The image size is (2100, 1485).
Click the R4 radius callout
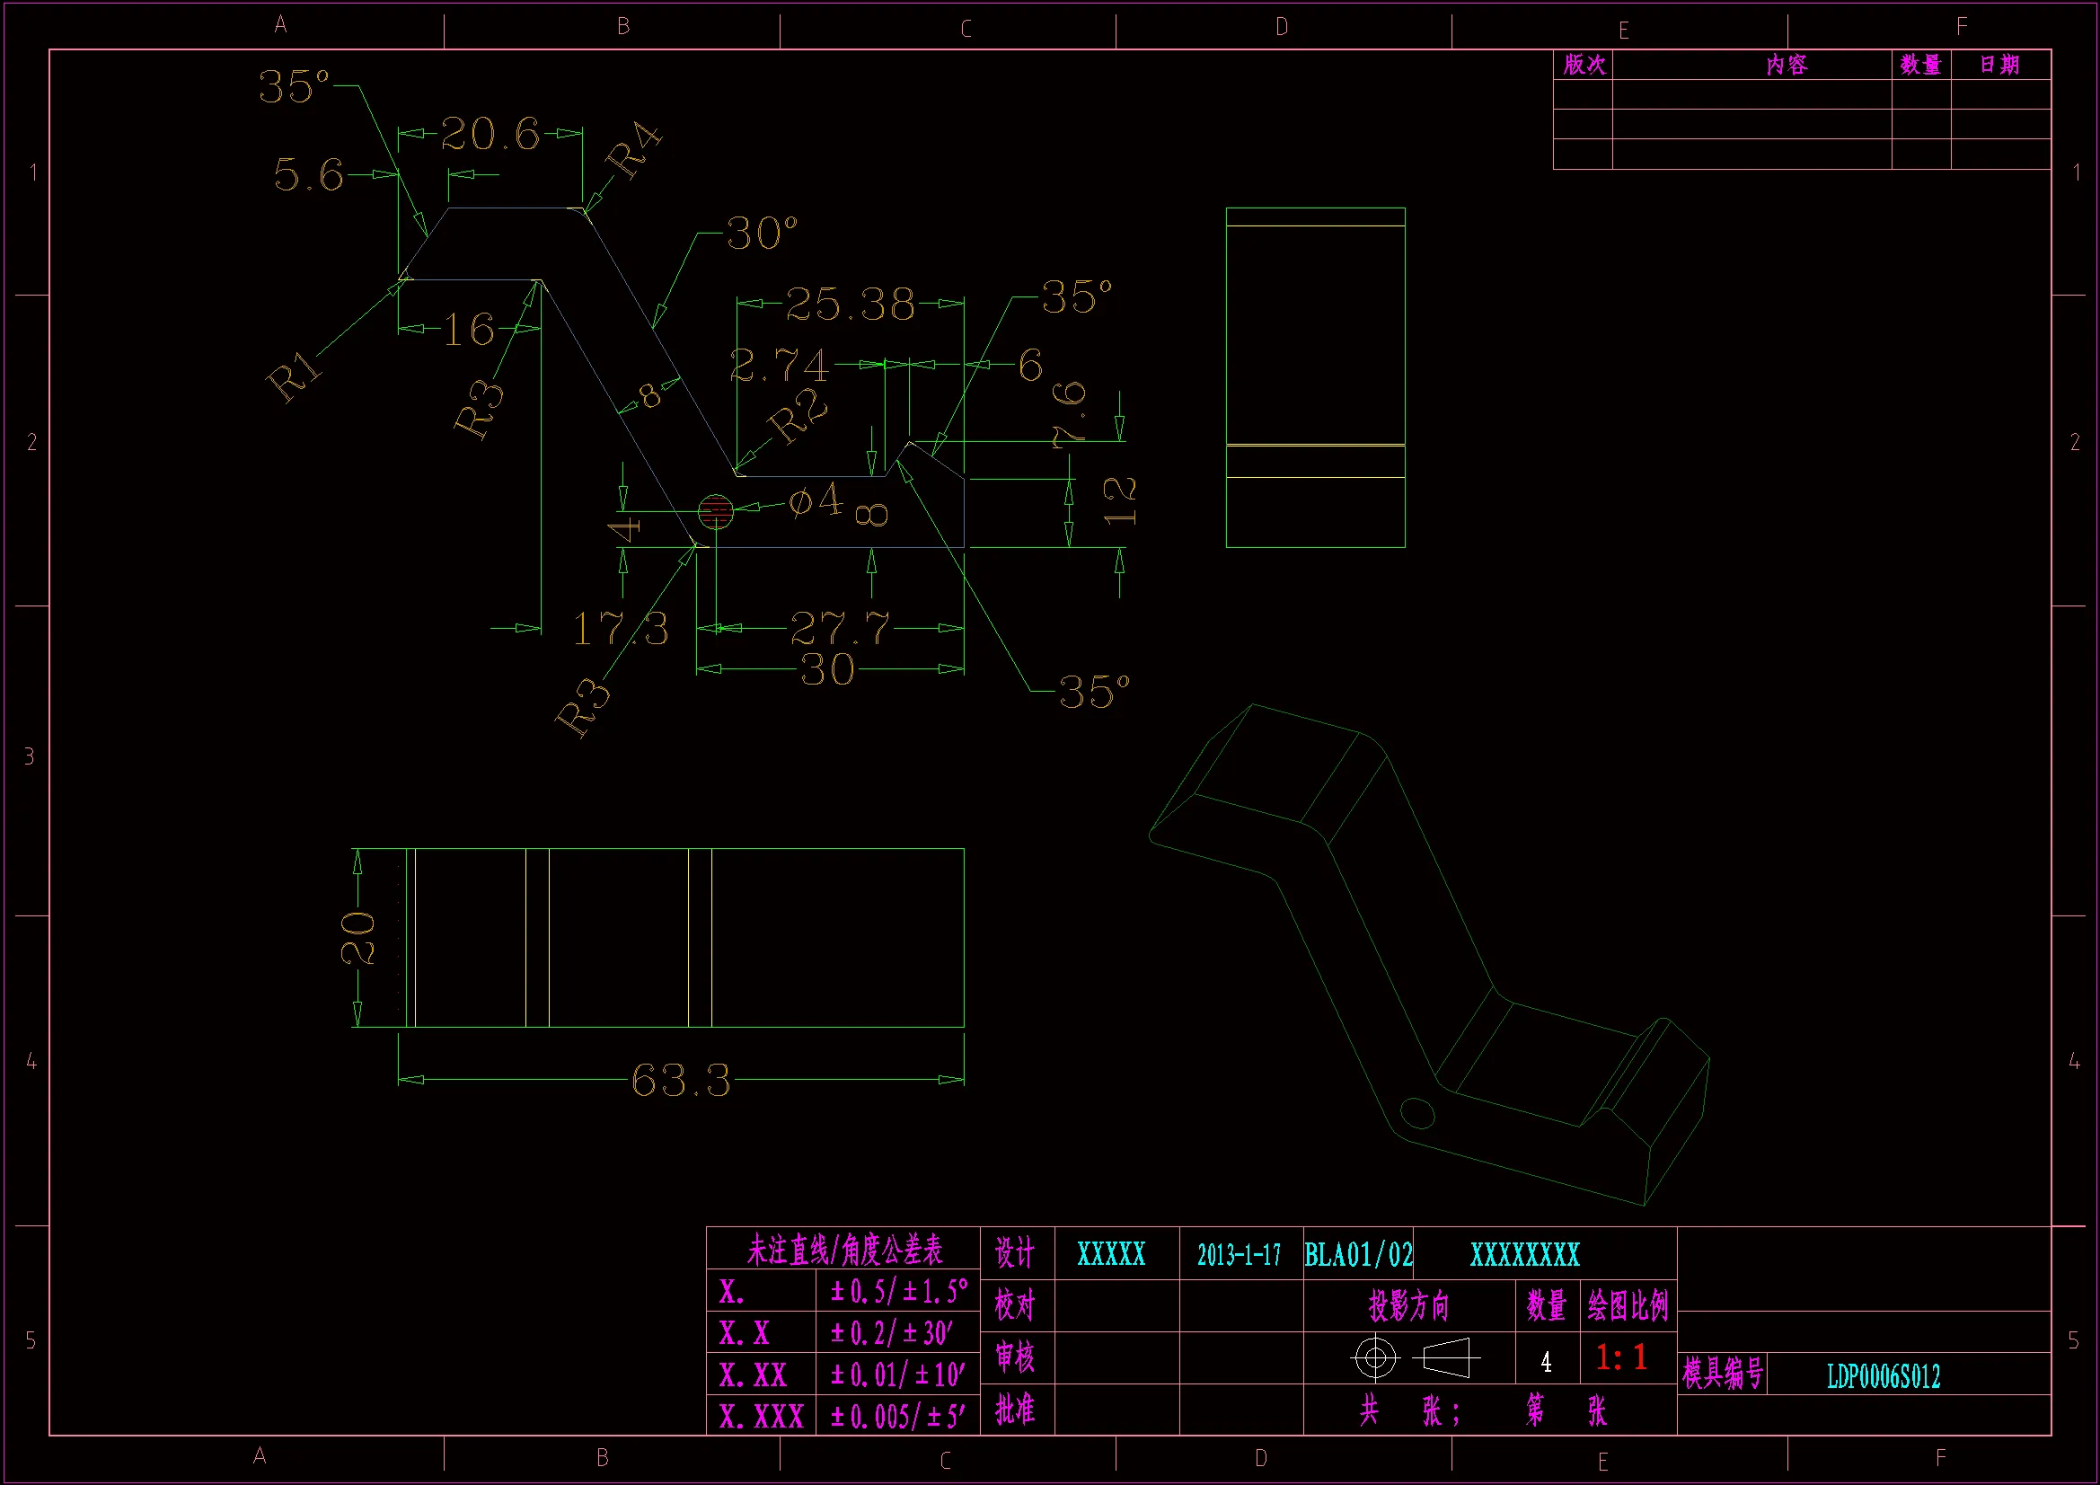(633, 150)
